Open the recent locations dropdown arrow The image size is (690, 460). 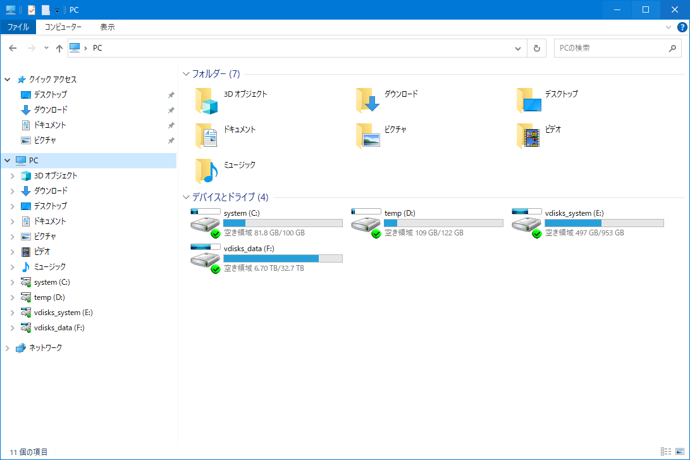(46, 48)
